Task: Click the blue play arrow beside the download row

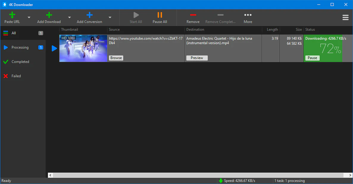Action: [x=54, y=48]
